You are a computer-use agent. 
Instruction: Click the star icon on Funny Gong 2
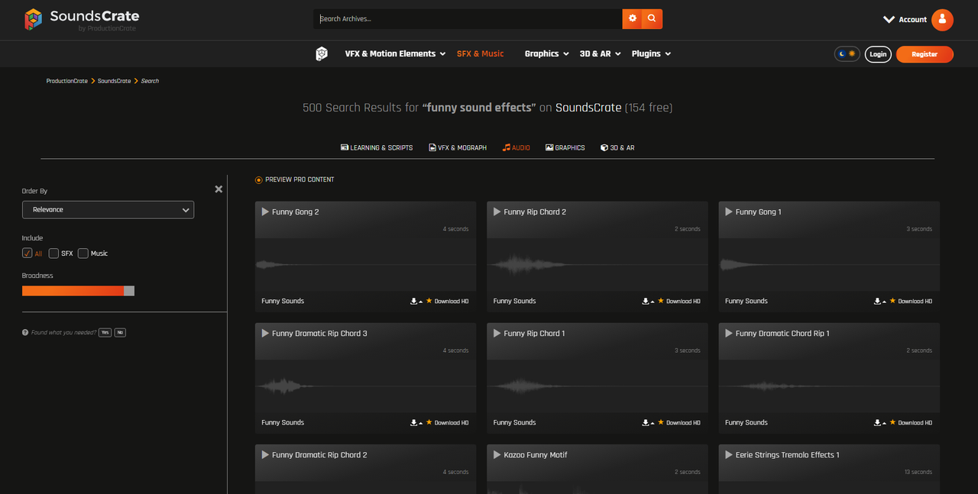(x=429, y=301)
